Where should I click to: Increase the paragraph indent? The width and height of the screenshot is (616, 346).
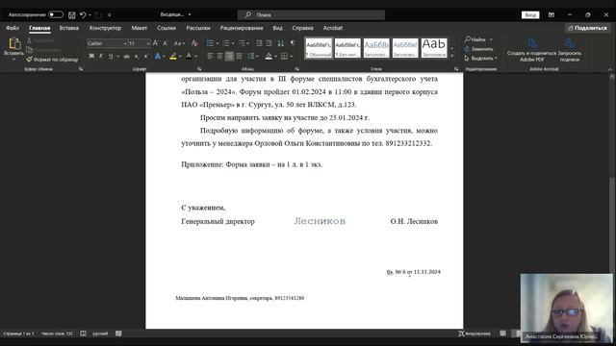coord(269,43)
